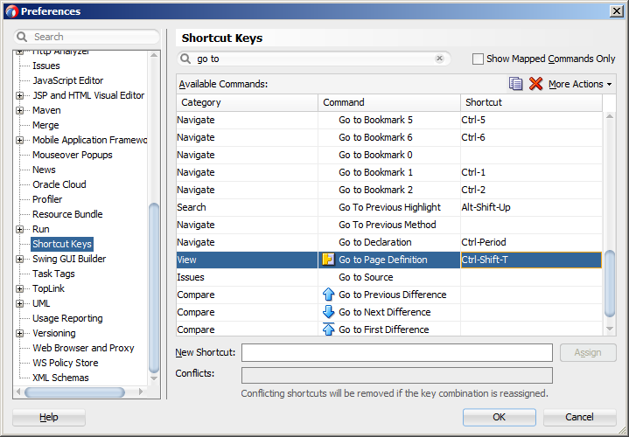The image size is (629, 437).
Task: Click the JDeveloper icon in the title bar
Action: (11, 11)
